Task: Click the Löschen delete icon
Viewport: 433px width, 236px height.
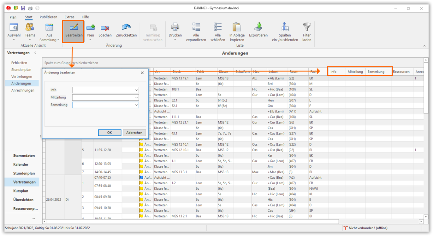Action: pos(105,28)
